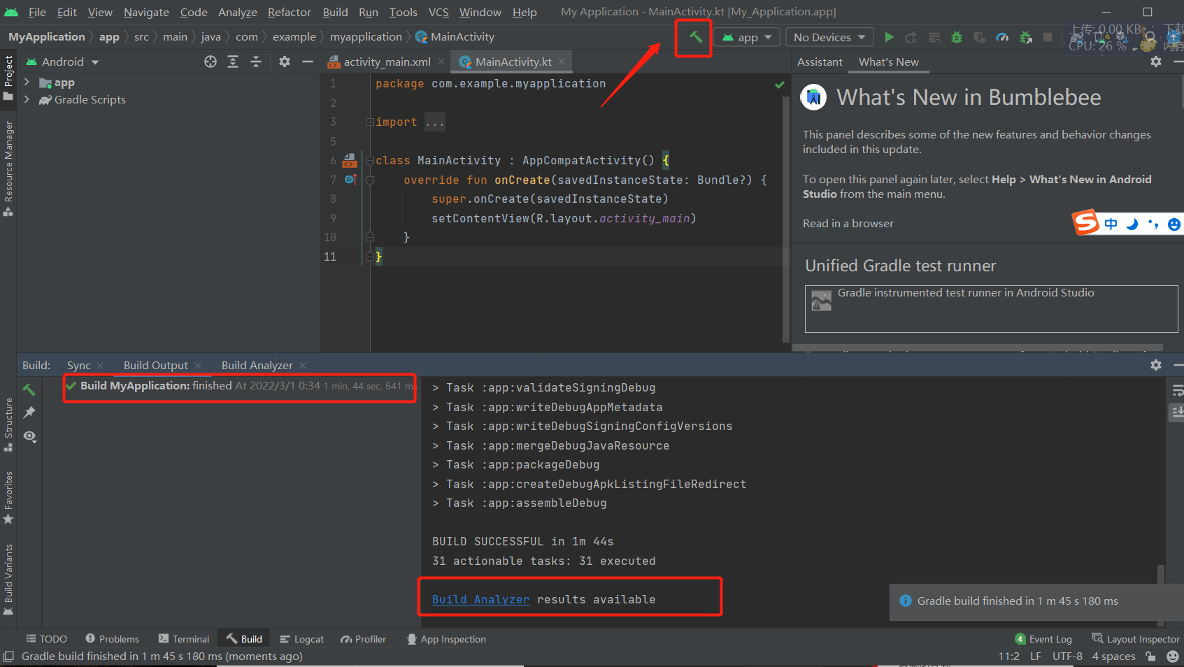Open the Tools menu
The image size is (1184, 667).
(403, 12)
